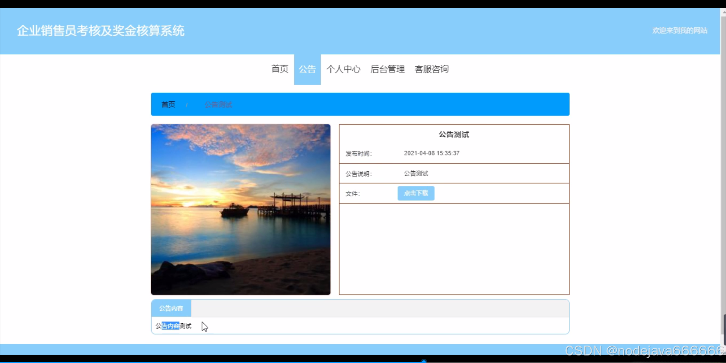Go to 后台管理 in the menu
Viewport: 726px width, 363px height.
[387, 69]
